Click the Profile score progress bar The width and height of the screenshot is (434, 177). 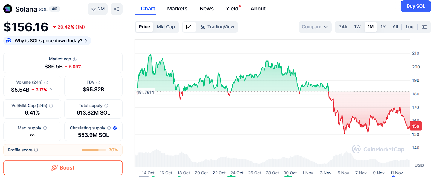[x=94, y=150]
